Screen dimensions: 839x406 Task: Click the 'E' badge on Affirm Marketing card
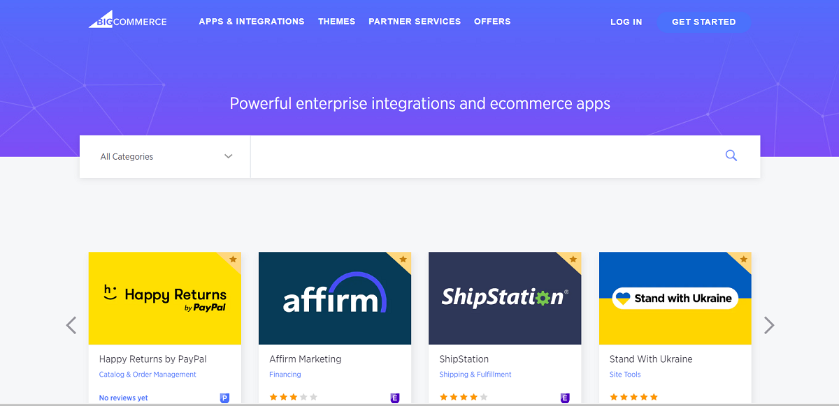[394, 397]
